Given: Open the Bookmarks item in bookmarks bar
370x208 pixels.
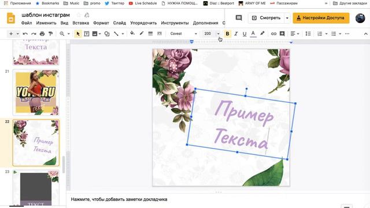Looking at the screenshot, I should 47,3.
